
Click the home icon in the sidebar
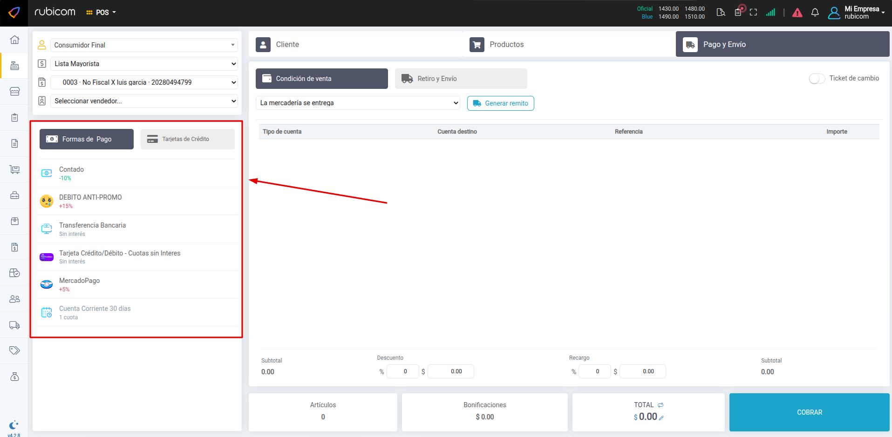[x=14, y=40]
